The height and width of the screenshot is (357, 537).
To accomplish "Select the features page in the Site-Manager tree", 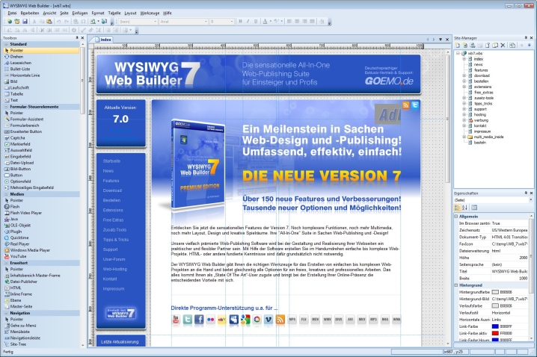I will (480, 69).
